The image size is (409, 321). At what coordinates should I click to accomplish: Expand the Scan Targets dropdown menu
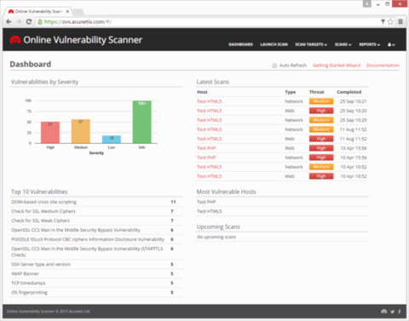311,44
